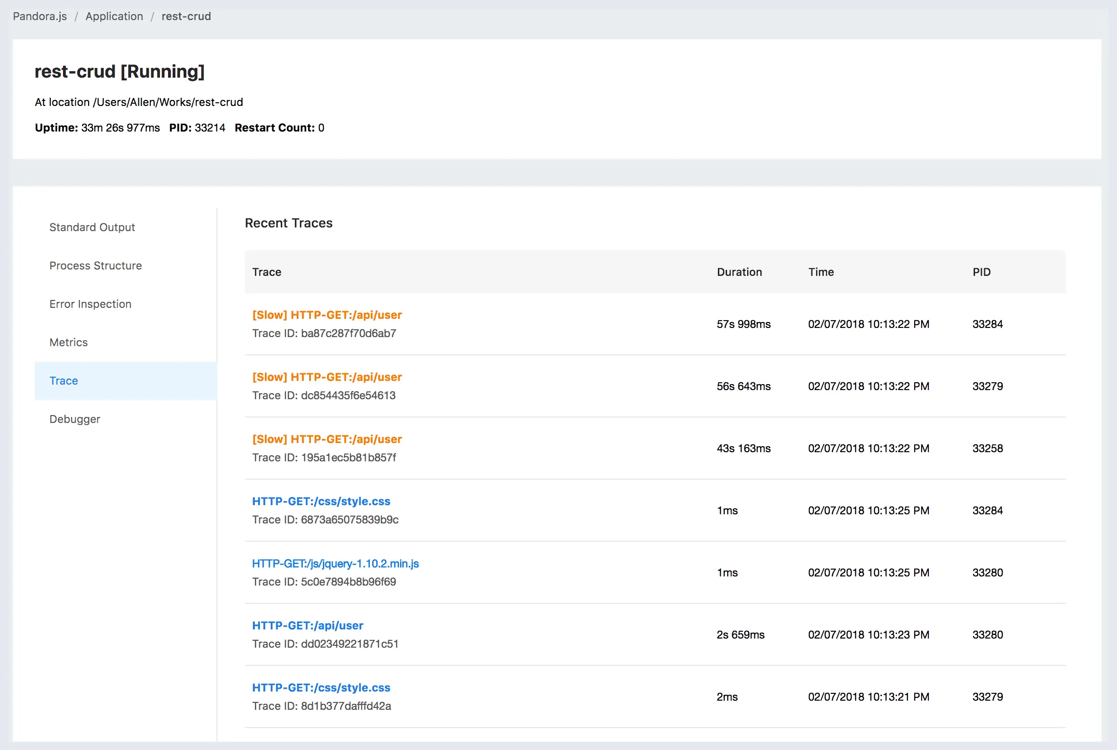1117x750 pixels.
Task: Open the jquery-1.10.2.min.js trace link
Action: 335,564
